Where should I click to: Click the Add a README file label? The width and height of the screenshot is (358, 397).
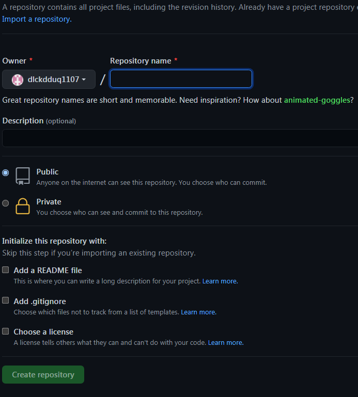tap(48, 271)
